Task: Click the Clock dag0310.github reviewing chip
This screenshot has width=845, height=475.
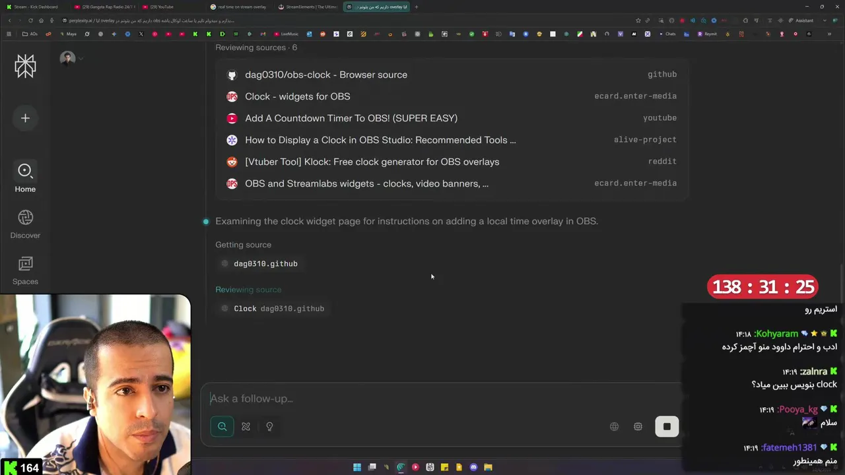Action: (x=273, y=309)
